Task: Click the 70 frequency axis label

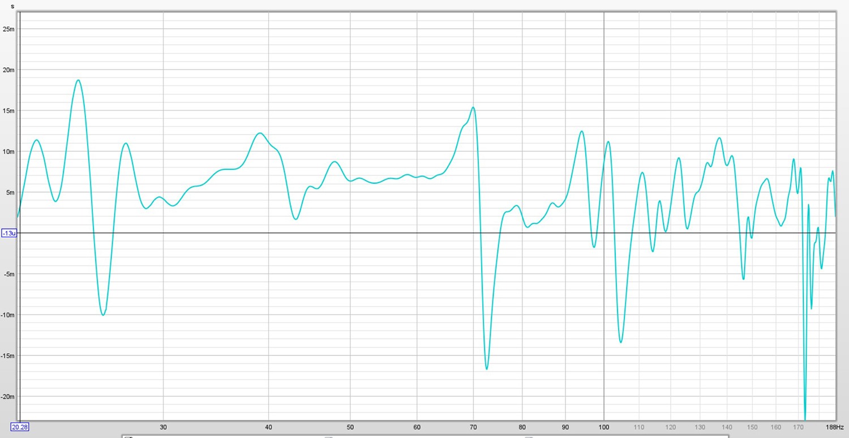Action: (x=473, y=427)
